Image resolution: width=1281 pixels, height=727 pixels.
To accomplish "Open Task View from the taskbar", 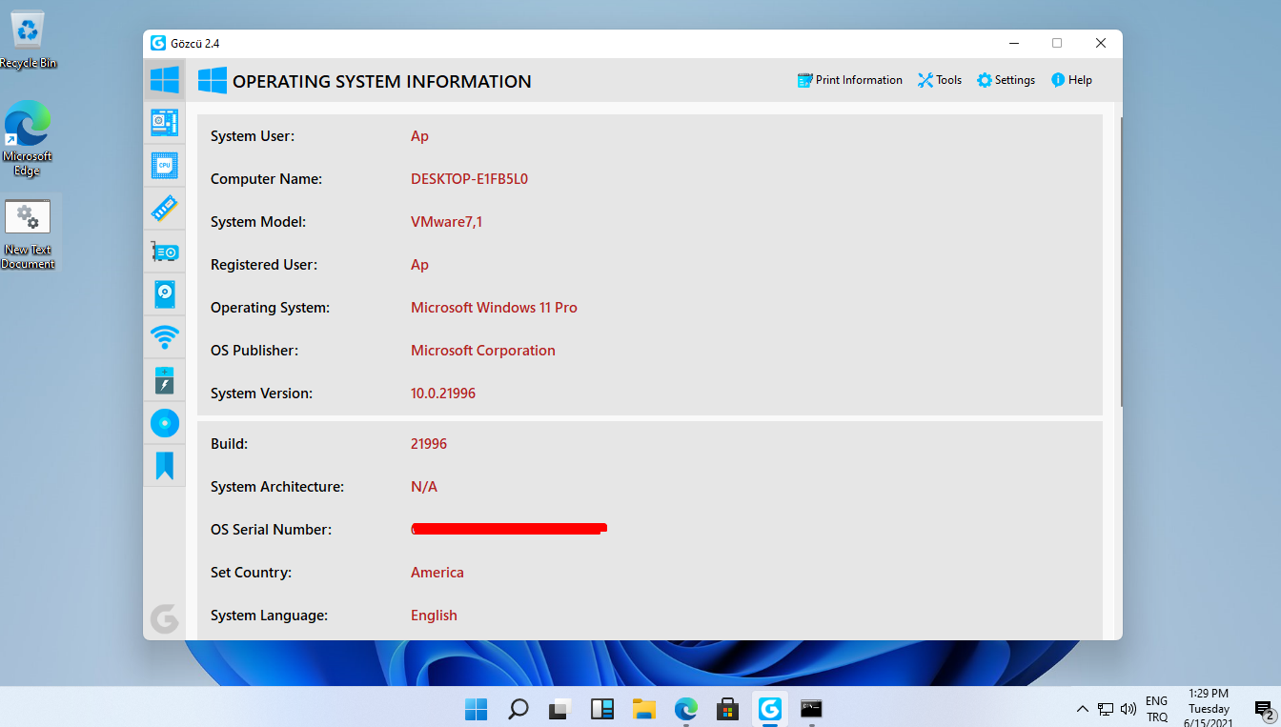I will pyautogui.click(x=560, y=709).
